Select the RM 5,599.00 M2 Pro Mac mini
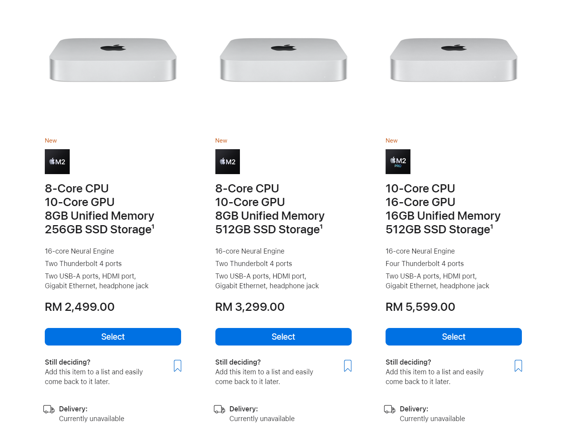 click(x=454, y=337)
